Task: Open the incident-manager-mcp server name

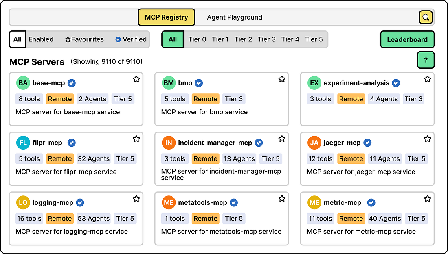Action: 215,143
